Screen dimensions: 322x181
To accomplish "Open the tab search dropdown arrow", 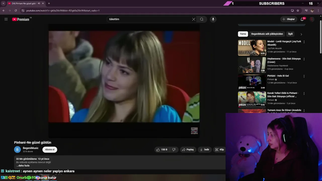I will (3, 3).
